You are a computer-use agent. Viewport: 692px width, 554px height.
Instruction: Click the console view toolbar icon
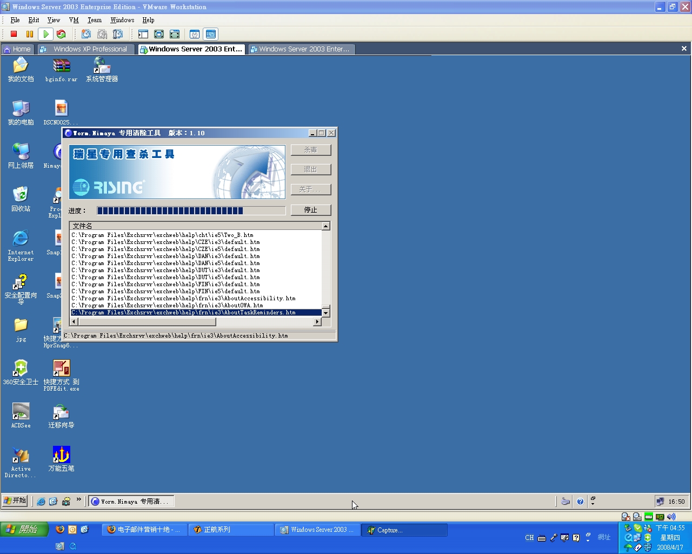(211, 34)
